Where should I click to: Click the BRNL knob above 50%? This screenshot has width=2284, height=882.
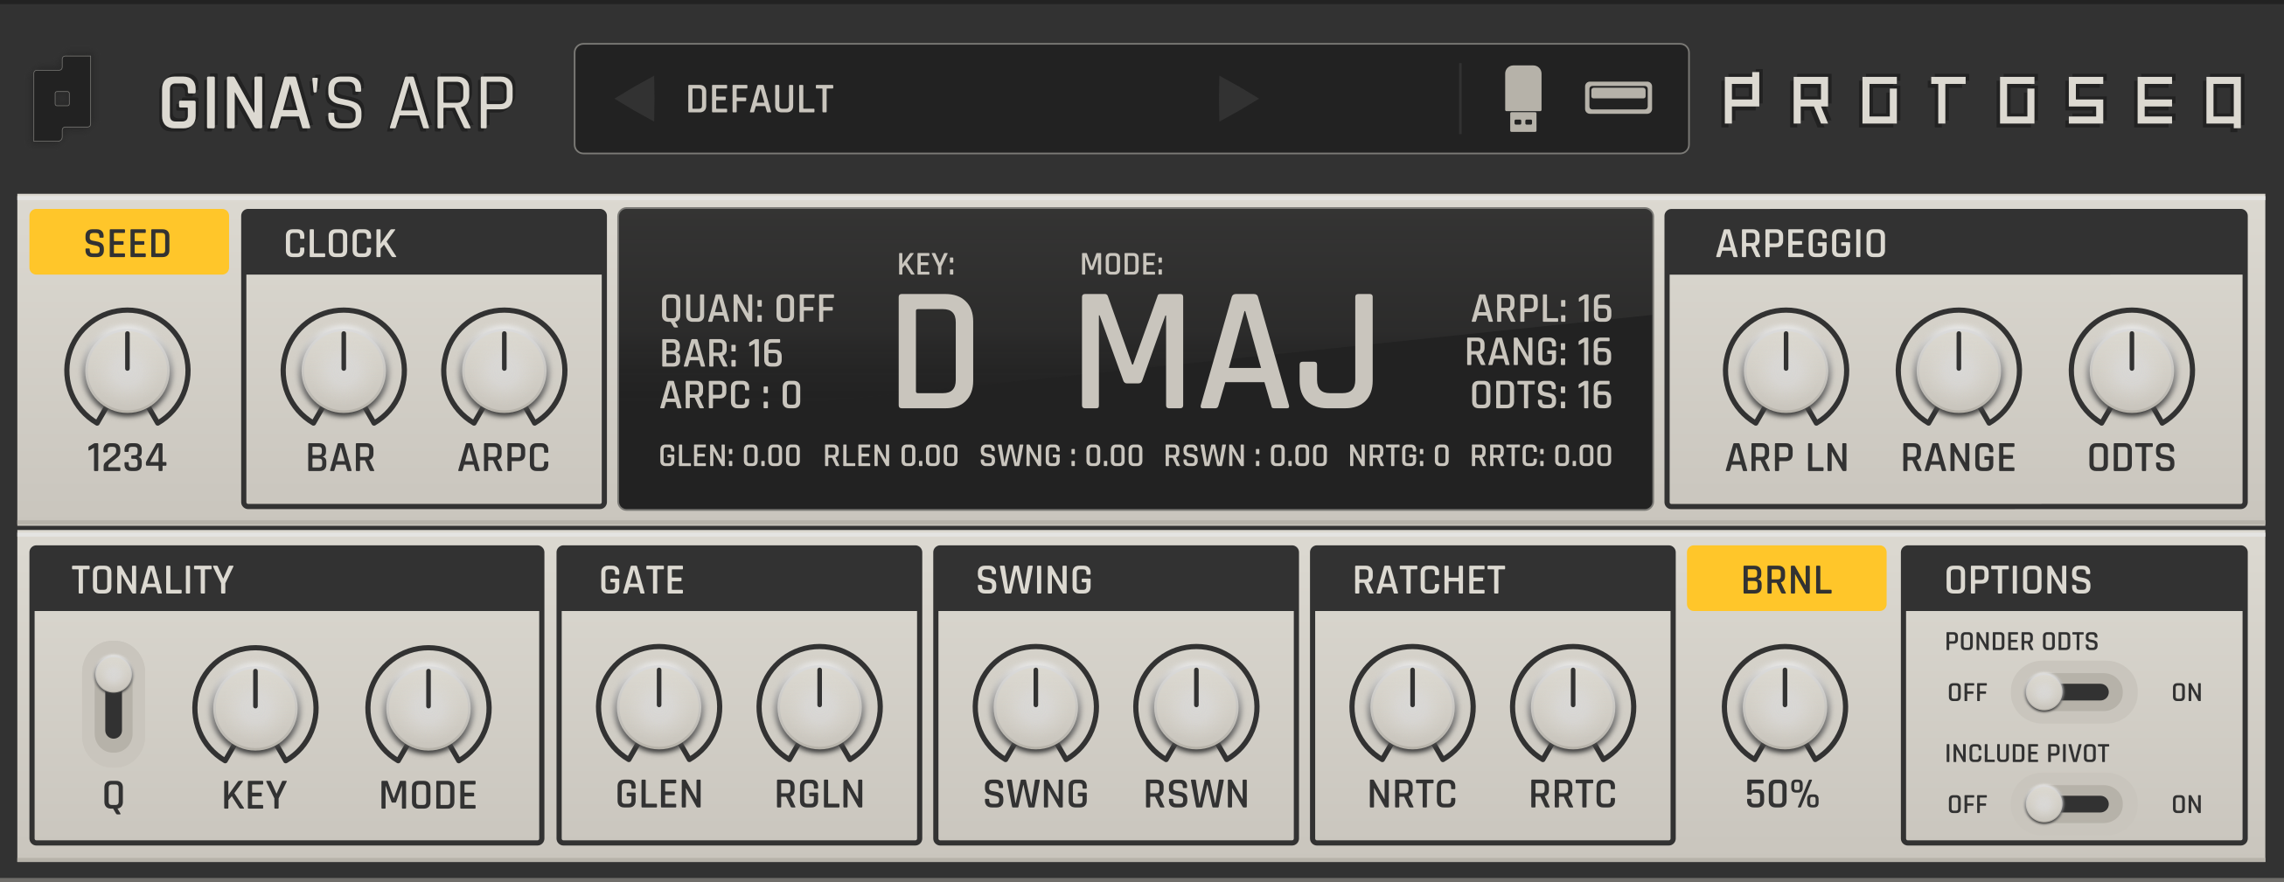pyautogui.click(x=1785, y=705)
